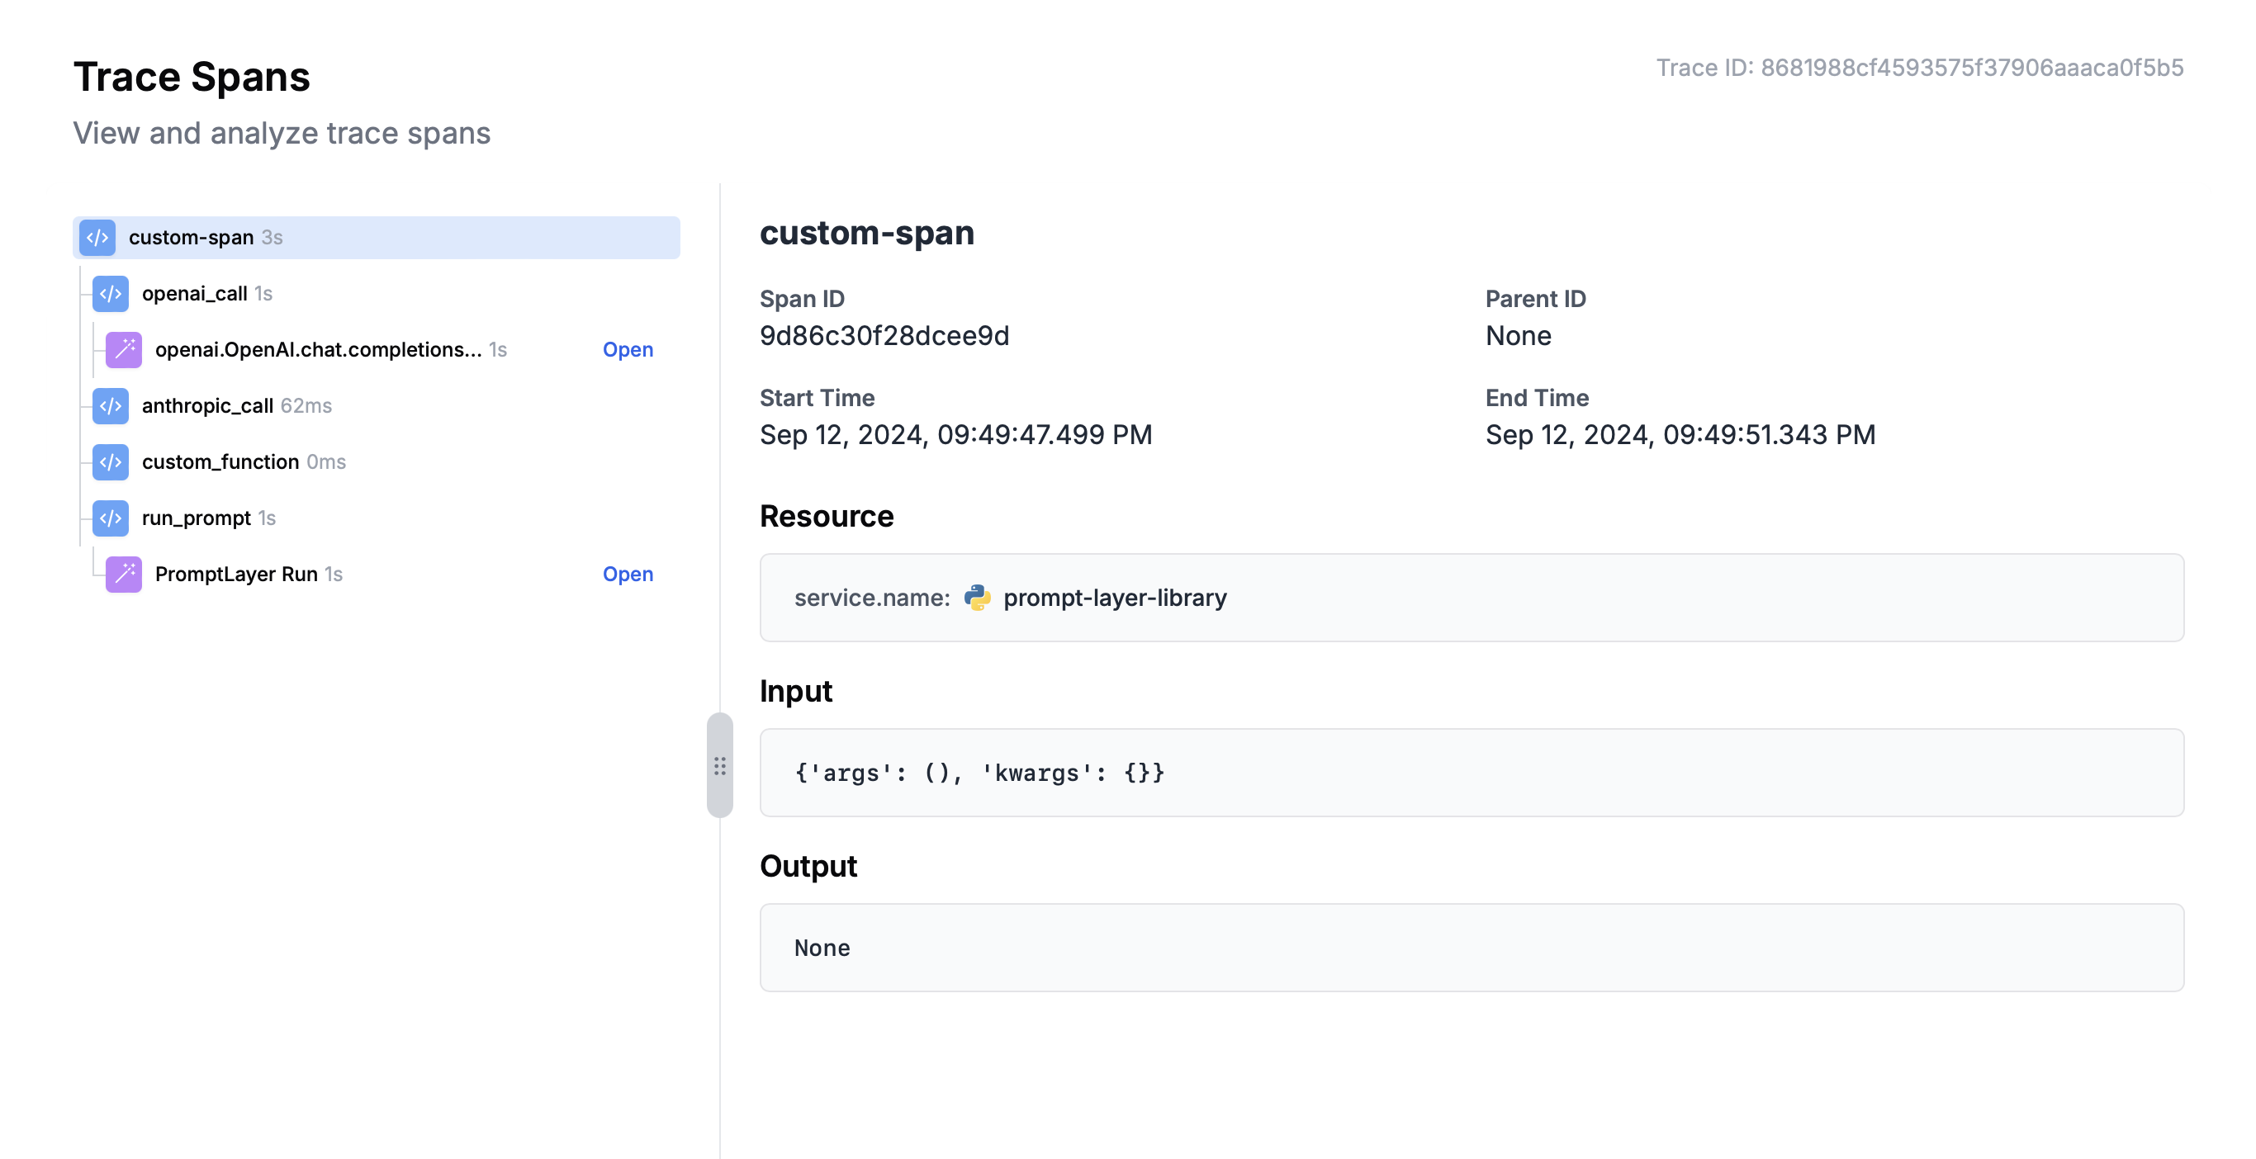
Task: Select the openai_call span
Action: click(x=194, y=293)
